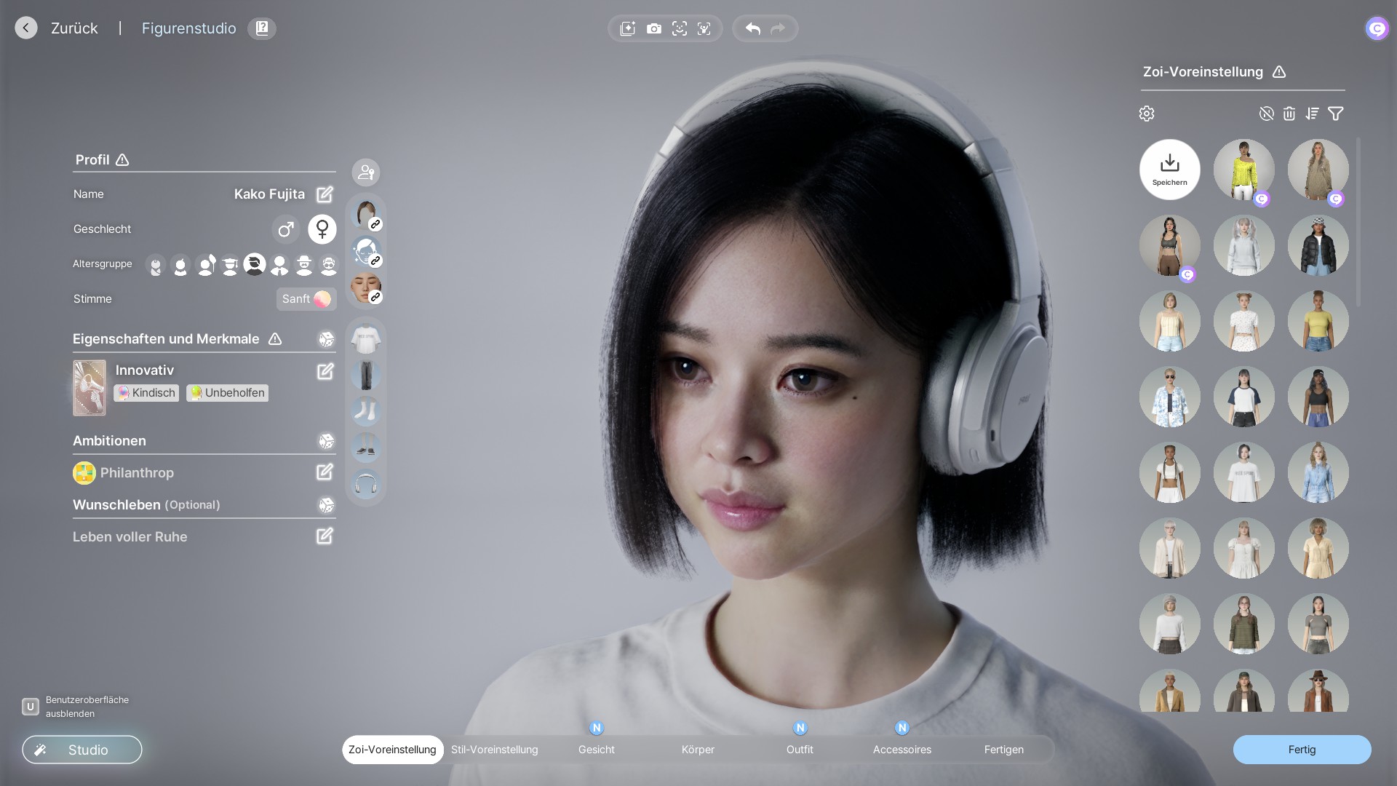Image resolution: width=1397 pixels, height=786 pixels.
Task: Save preset with Speichern button
Action: click(1170, 170)
